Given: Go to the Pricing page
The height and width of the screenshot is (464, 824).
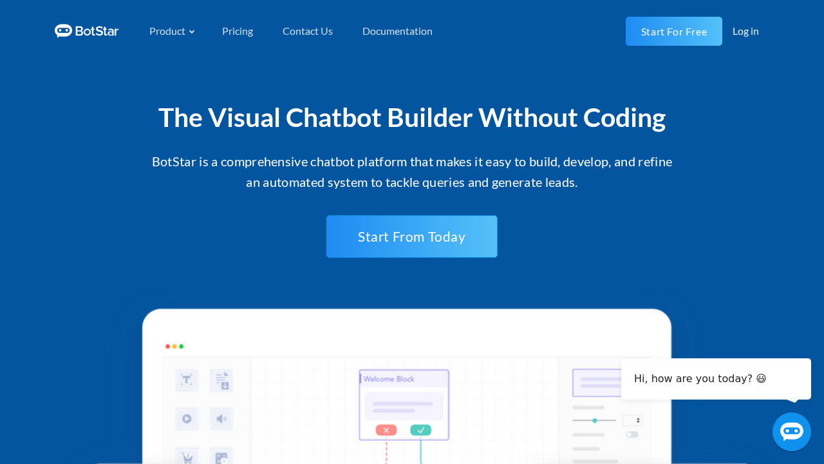Looking at the screenshot, I should point(238,31).
